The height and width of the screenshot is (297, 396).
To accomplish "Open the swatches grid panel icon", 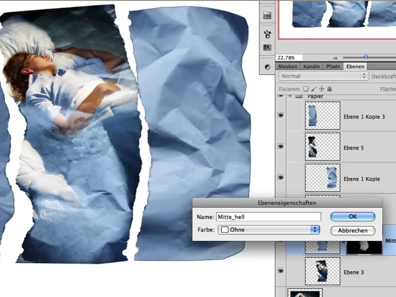I will [267, 47].
